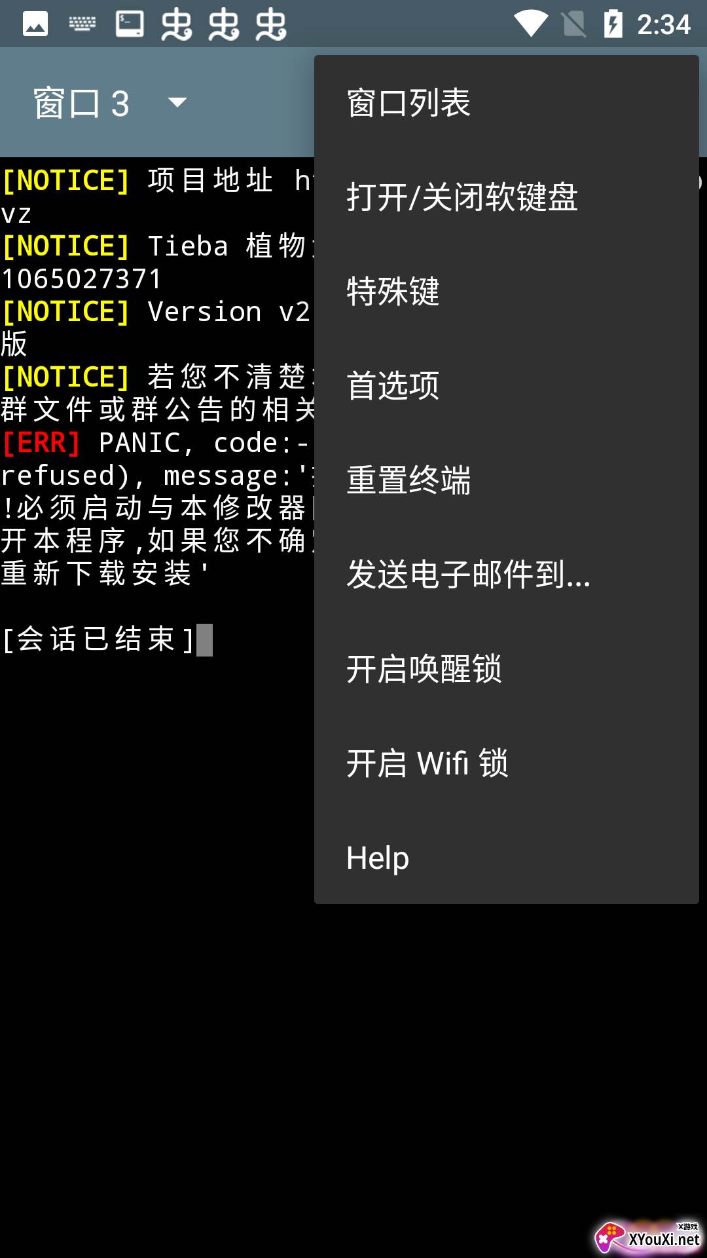Select 重置终端 to reset terminal
Viewport: 707px width, 1258px height.
pos(507,480)
